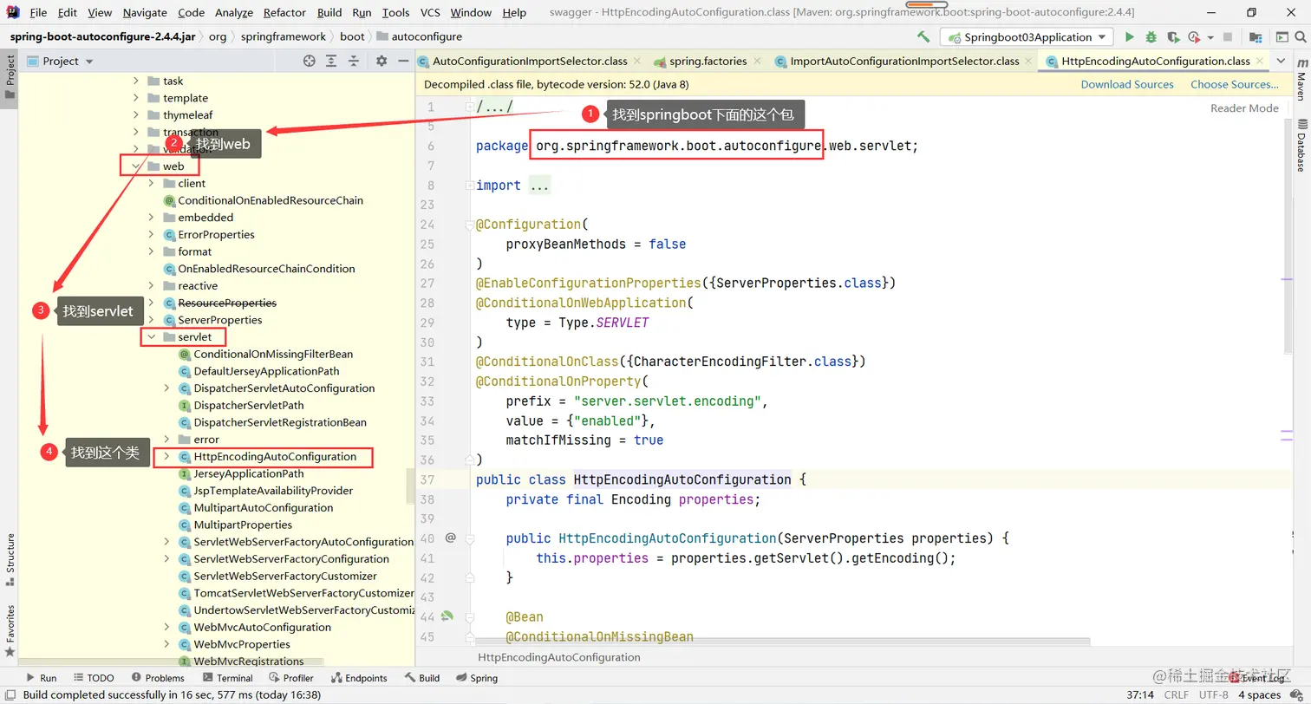Open Project panel gear options
The width and height of the screenshot is (1311, 704).
point(382,61)
